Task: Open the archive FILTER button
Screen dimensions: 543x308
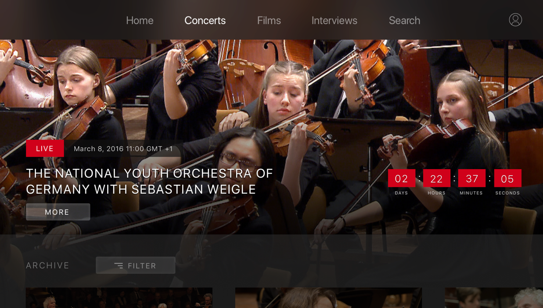Action: 136,265
